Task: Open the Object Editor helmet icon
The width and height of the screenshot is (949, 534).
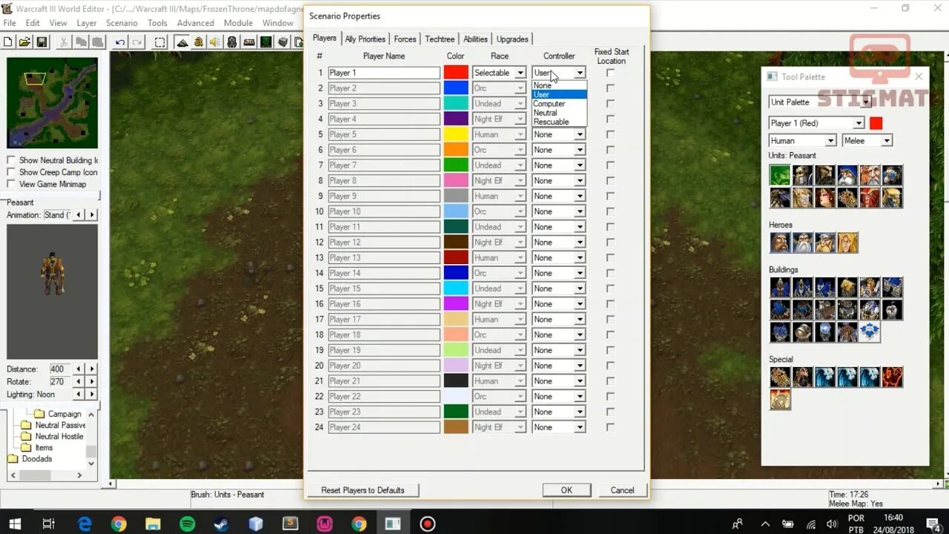Action: point(232,42)
